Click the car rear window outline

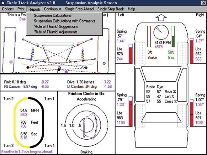tap(161, 117)
